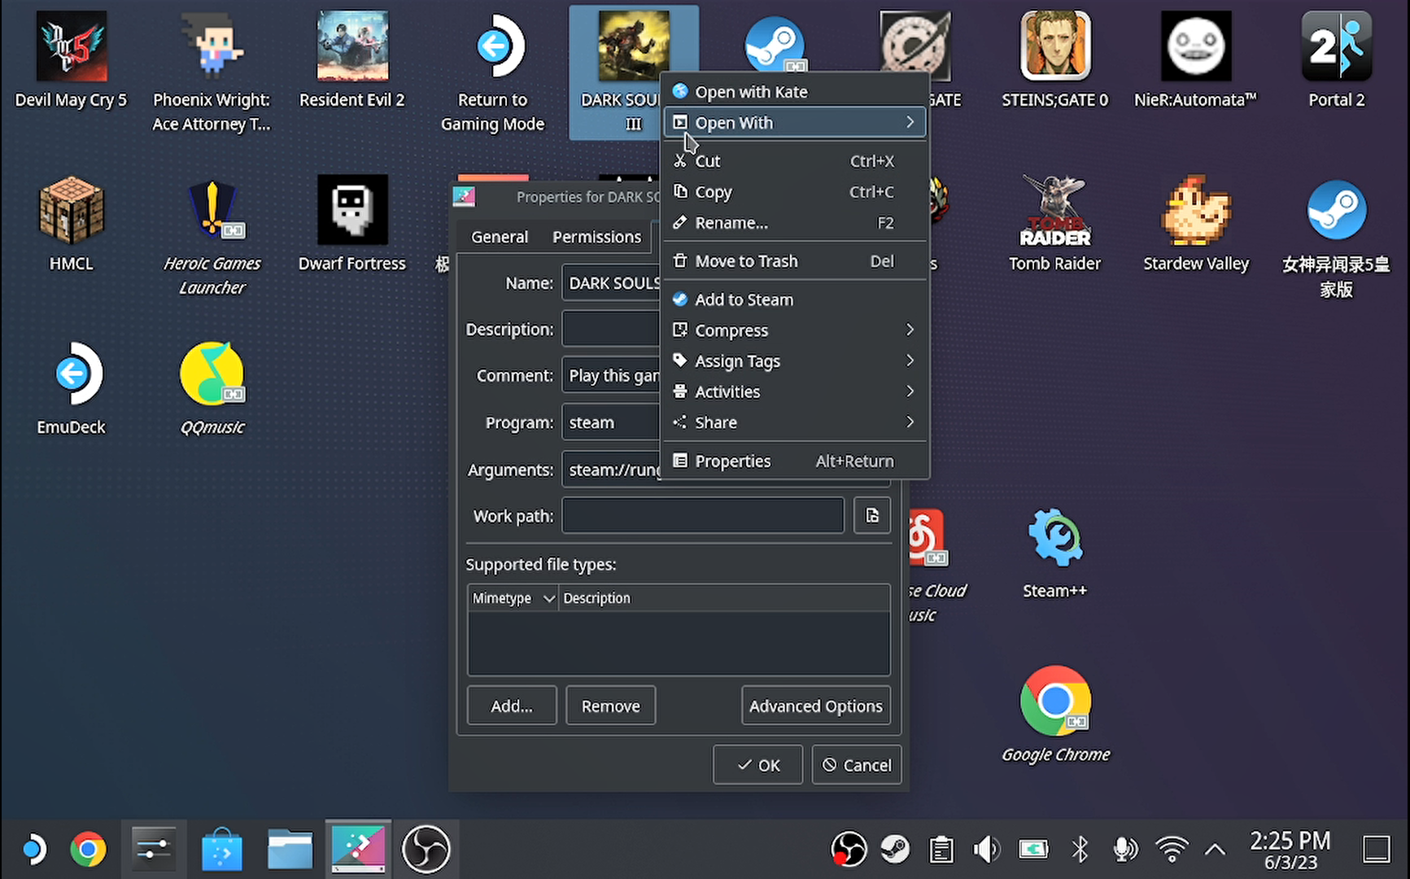Confirm with the OK button
Image resolution: width=1410 pixels, height=879 pixels.
tap(758, 765)
